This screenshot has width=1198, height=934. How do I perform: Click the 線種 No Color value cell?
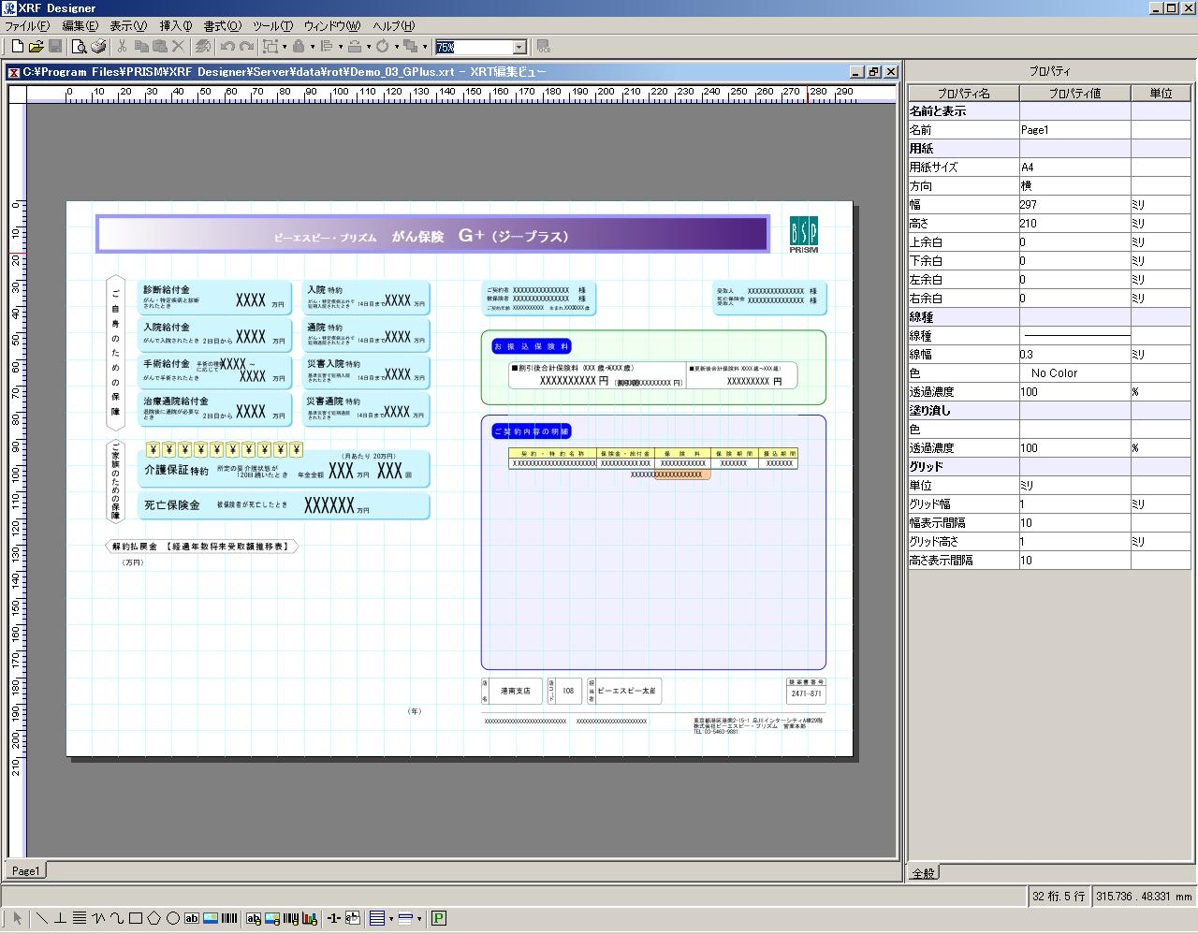click(1074, 372)
